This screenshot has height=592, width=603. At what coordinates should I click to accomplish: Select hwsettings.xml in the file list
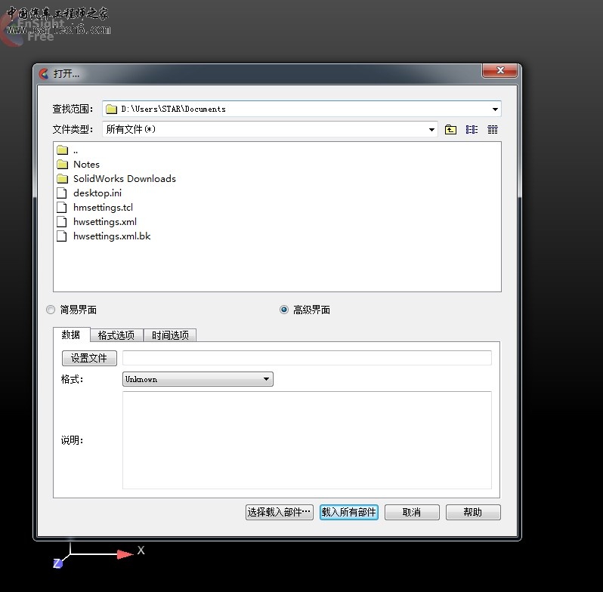104,222
